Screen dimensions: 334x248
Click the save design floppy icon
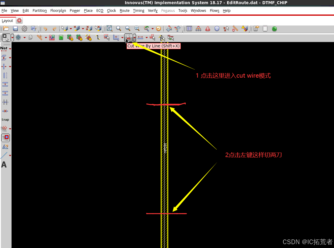tap(15, 28)
